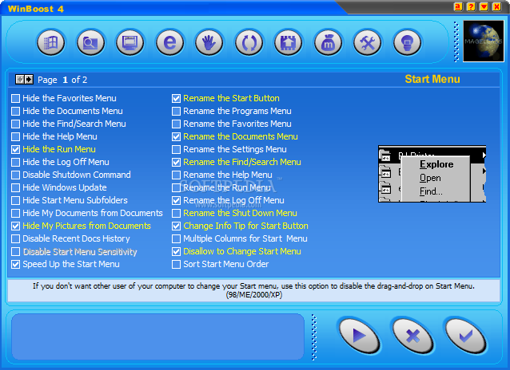The image size is (510, 370).
Task: Open the circular arrows category icon
Action: 249,42
